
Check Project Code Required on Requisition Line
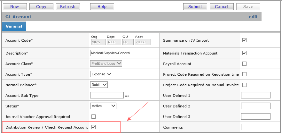244,74
